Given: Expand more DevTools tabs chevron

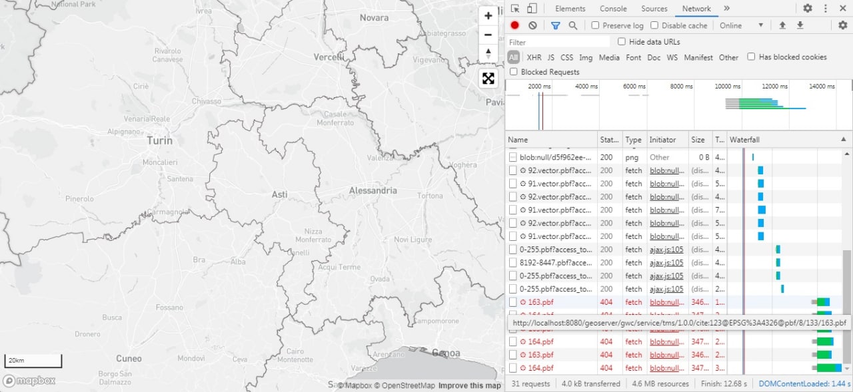Looking at the screenshot, I should coord(726,9).
